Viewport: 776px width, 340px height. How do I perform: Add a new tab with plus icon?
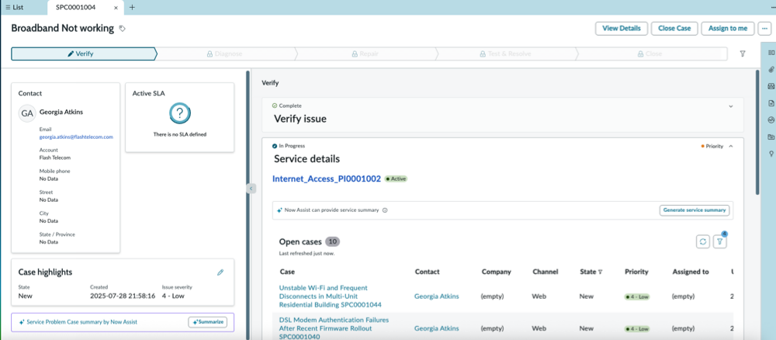coord(132,8)
